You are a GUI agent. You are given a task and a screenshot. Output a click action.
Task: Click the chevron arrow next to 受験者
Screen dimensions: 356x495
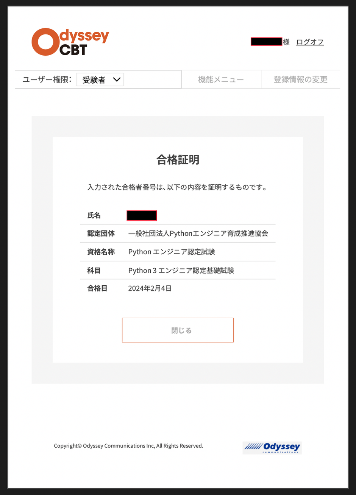(117, 79)
